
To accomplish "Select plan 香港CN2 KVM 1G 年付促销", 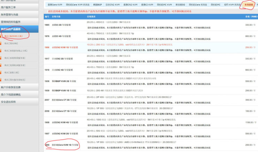I will [x=65, y=47].
